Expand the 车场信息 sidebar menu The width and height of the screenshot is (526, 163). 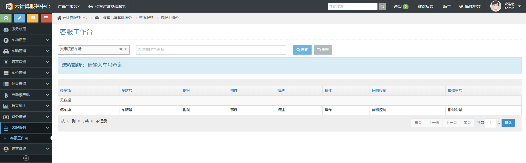click(26, 40)
